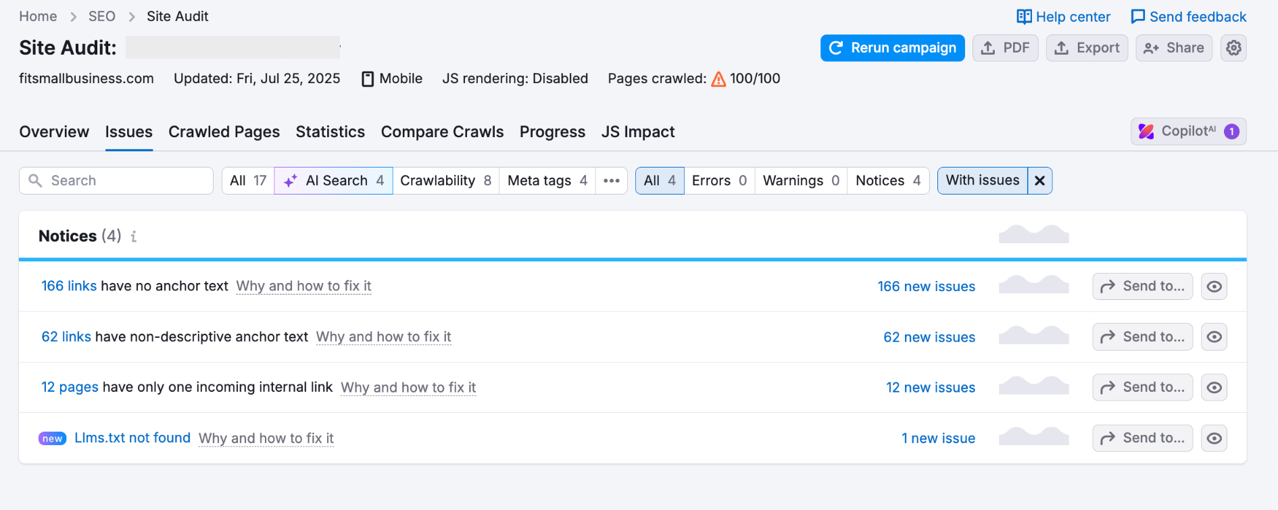The height and width of the screenshot is (510, 1278).
Task: Open Send to for 12 pages row
Action: tap(1142, 387)
